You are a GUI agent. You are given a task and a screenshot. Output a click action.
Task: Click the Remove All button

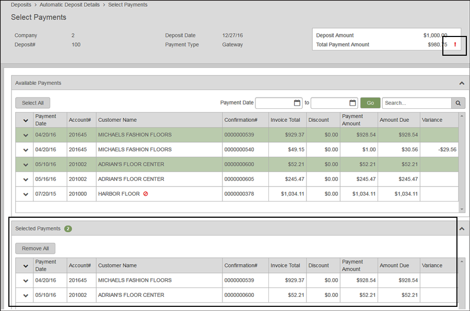tap(36, 248)
